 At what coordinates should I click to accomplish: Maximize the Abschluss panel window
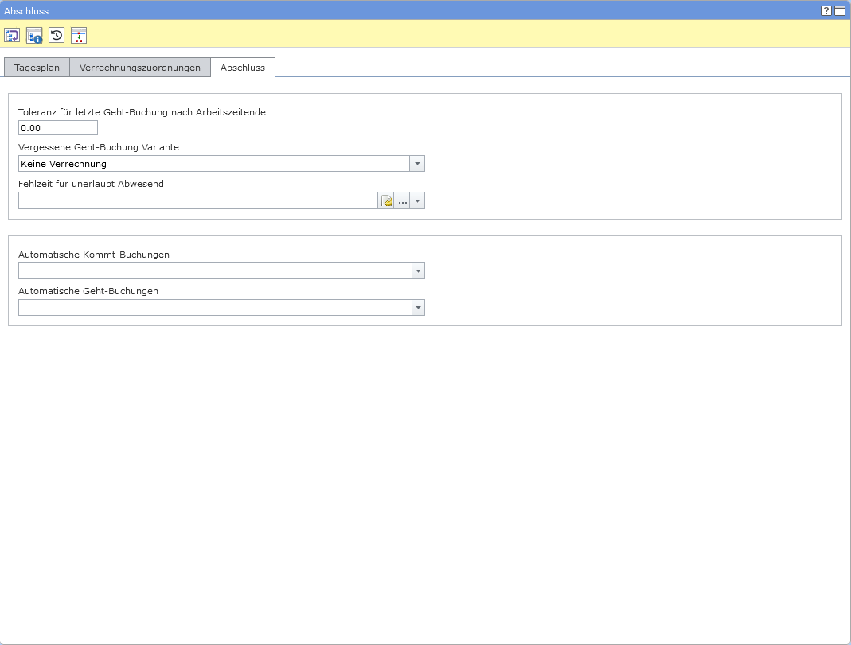click(840, 11)
